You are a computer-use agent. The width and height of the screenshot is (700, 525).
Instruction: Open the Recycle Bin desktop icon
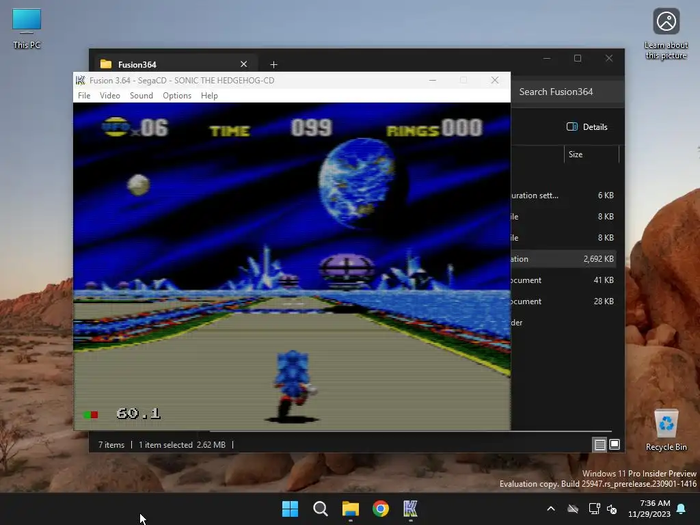tap(666, 430)
